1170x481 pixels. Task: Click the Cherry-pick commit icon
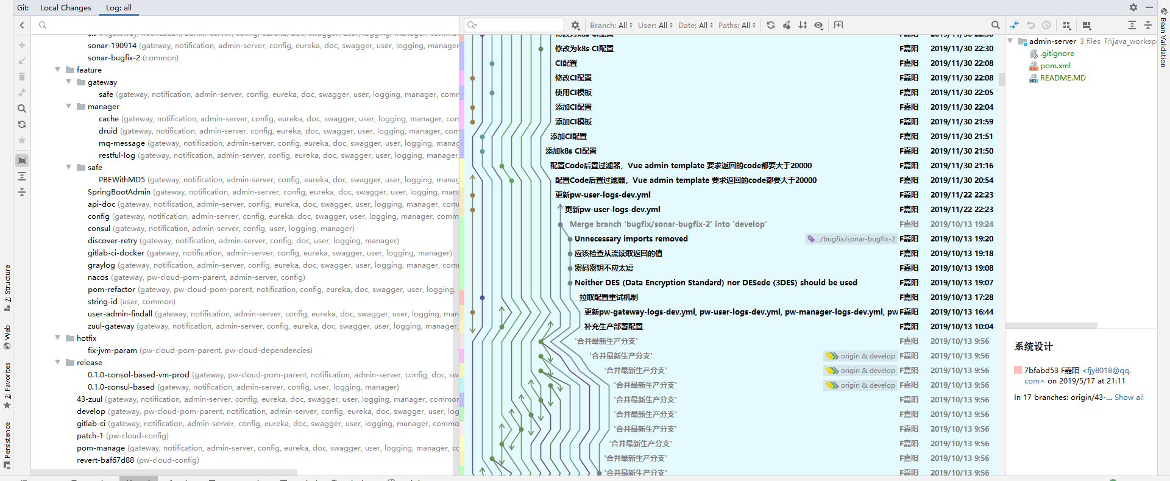pyautogui.click(x=787, y=25)
